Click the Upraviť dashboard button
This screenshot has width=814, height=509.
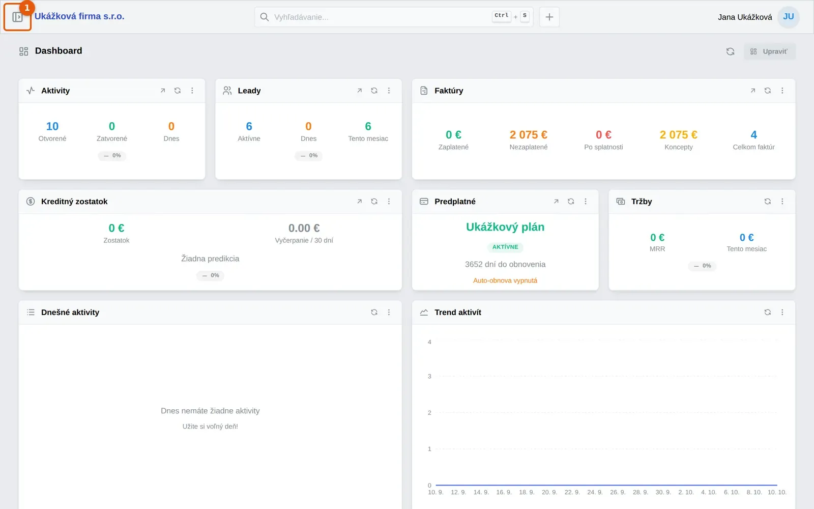770,51
